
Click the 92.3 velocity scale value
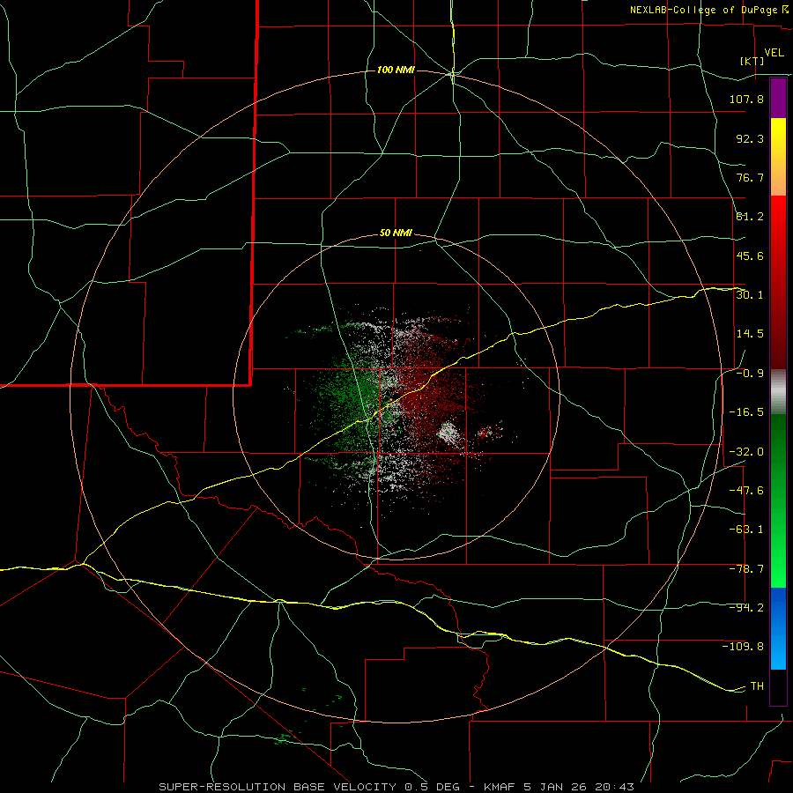(750, 138)
